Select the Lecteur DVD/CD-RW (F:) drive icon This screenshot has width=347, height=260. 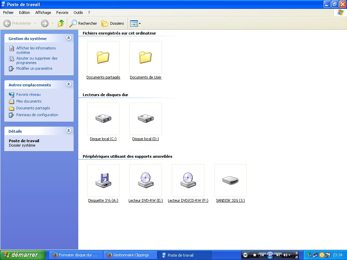pos(188,180)
